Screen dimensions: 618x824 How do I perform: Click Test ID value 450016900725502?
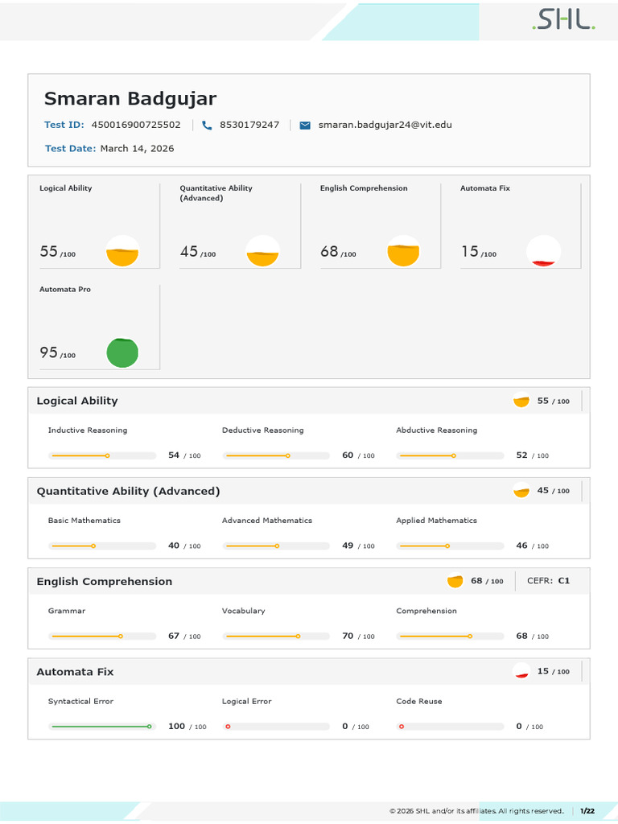coord(136,125)
